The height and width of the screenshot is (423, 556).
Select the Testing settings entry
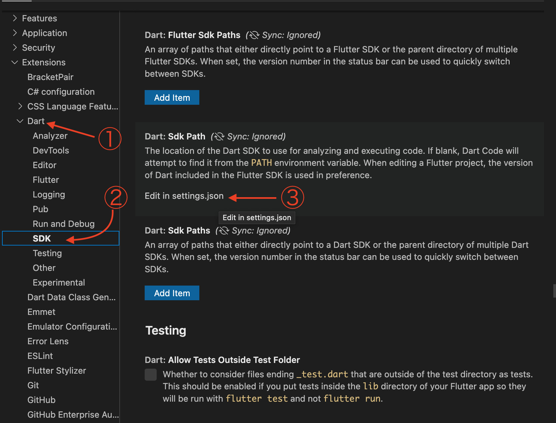[x=47, y=253]
